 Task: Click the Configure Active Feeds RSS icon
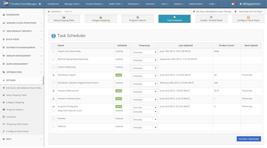tap(248, 17)
